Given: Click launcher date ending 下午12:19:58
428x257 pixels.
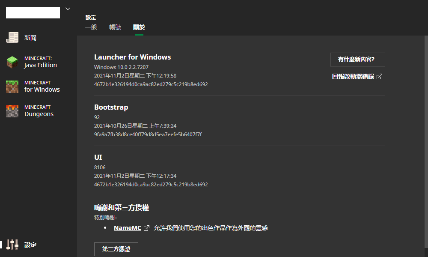Looking at the screenshot, I should [x=135, y=76].
